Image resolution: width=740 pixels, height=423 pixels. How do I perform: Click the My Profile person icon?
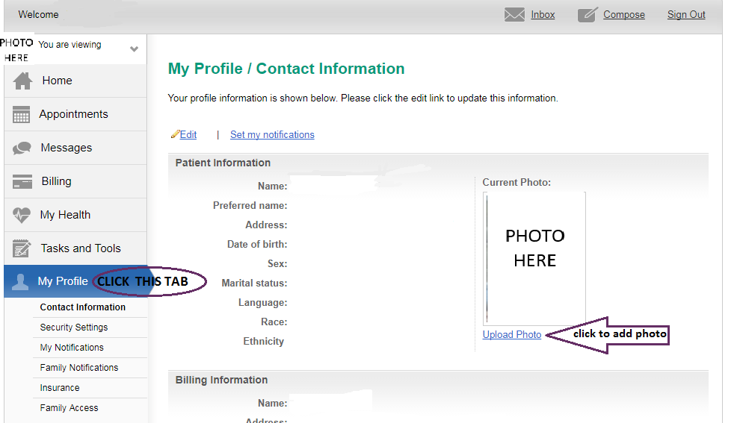pos(20,282)
